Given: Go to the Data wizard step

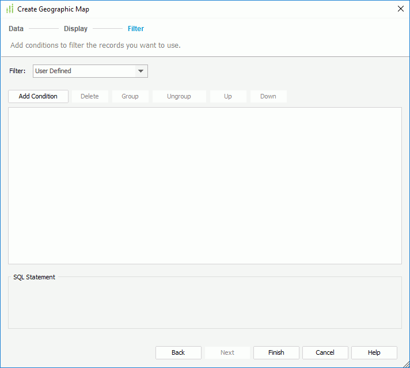Looking at the screenshot, I should click(x=16, y=29).
